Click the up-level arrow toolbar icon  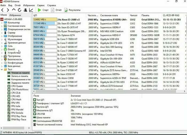[14, 10]
